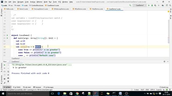Build project with the hammer icon
Image resolution: width=172 pixels, height=96 pixels.
tap(130, 5)
